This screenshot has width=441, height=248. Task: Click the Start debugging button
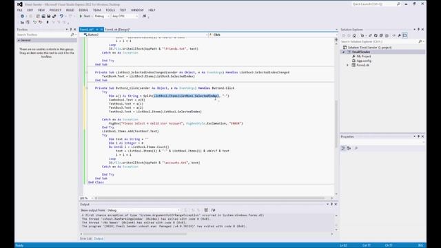click(x=85, y=17)
